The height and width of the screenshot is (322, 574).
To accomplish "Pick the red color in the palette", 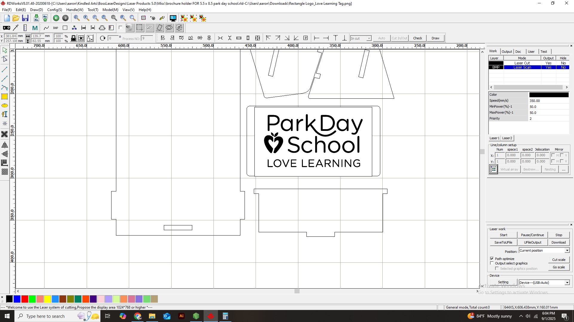I will 25,299.
